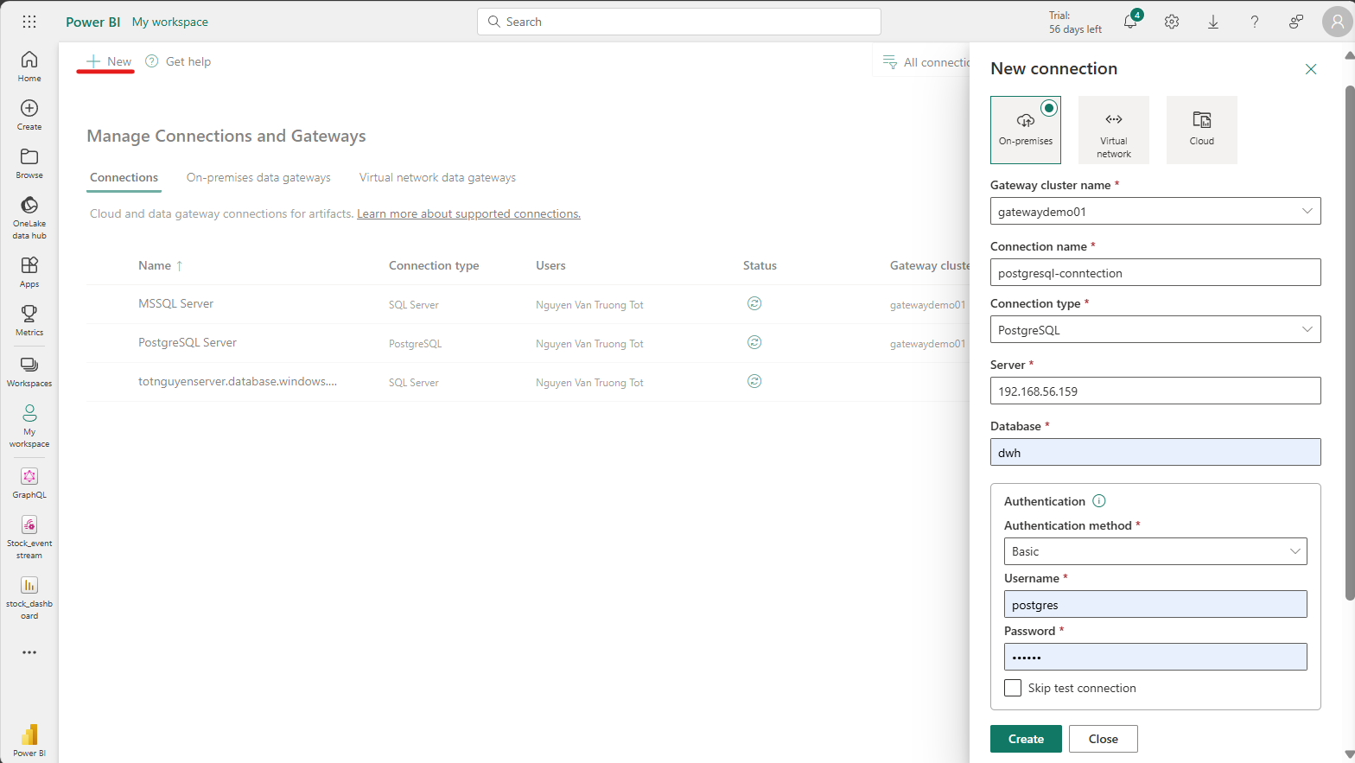Click Get help in toolbar

[178, 61]
